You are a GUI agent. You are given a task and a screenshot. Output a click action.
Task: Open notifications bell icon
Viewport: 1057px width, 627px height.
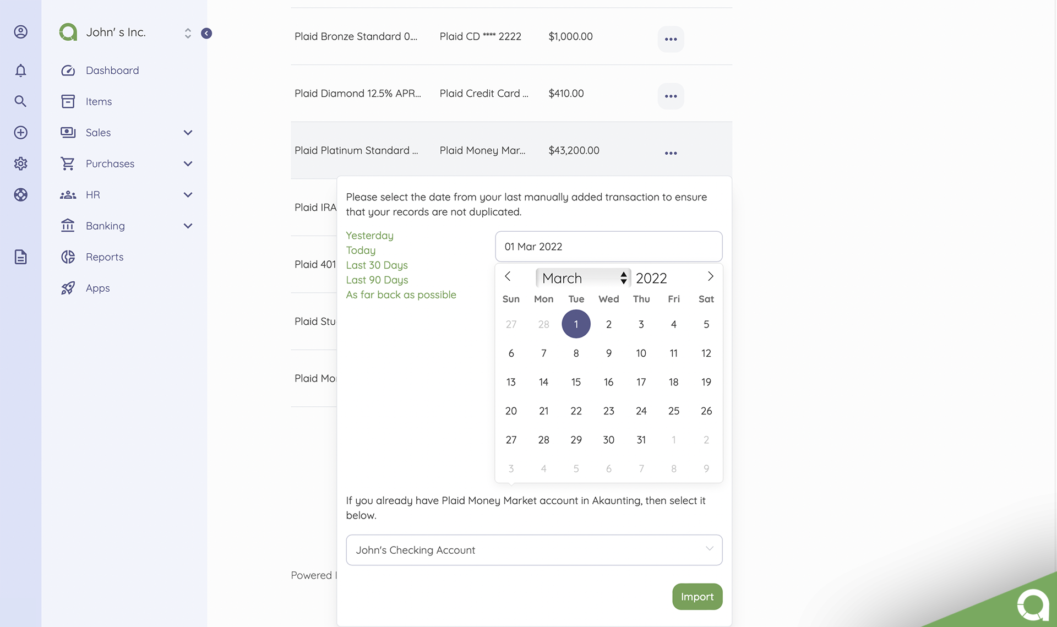click(x=20, y=70)
